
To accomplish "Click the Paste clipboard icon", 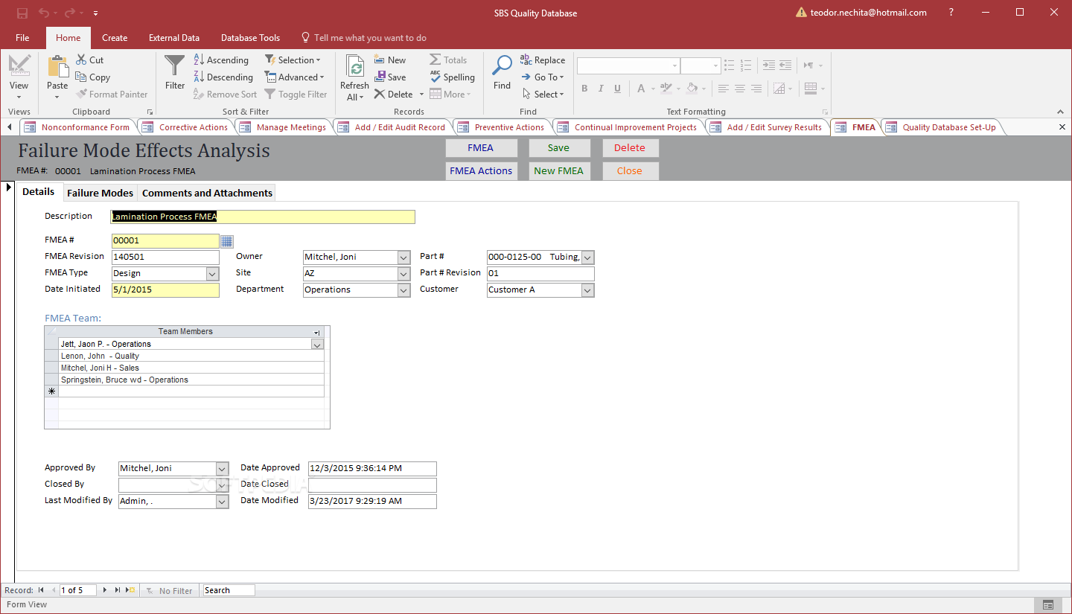I will click(57, 67).
